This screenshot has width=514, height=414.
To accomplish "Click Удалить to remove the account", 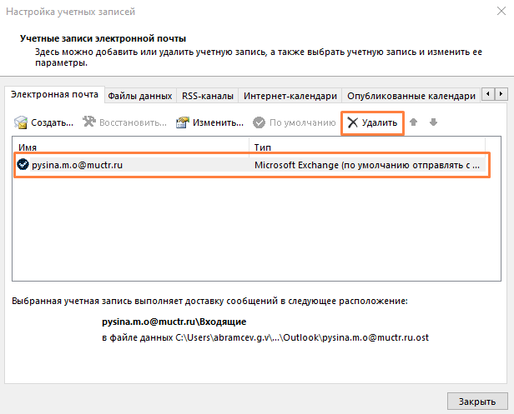I will (x=372, y=122).
